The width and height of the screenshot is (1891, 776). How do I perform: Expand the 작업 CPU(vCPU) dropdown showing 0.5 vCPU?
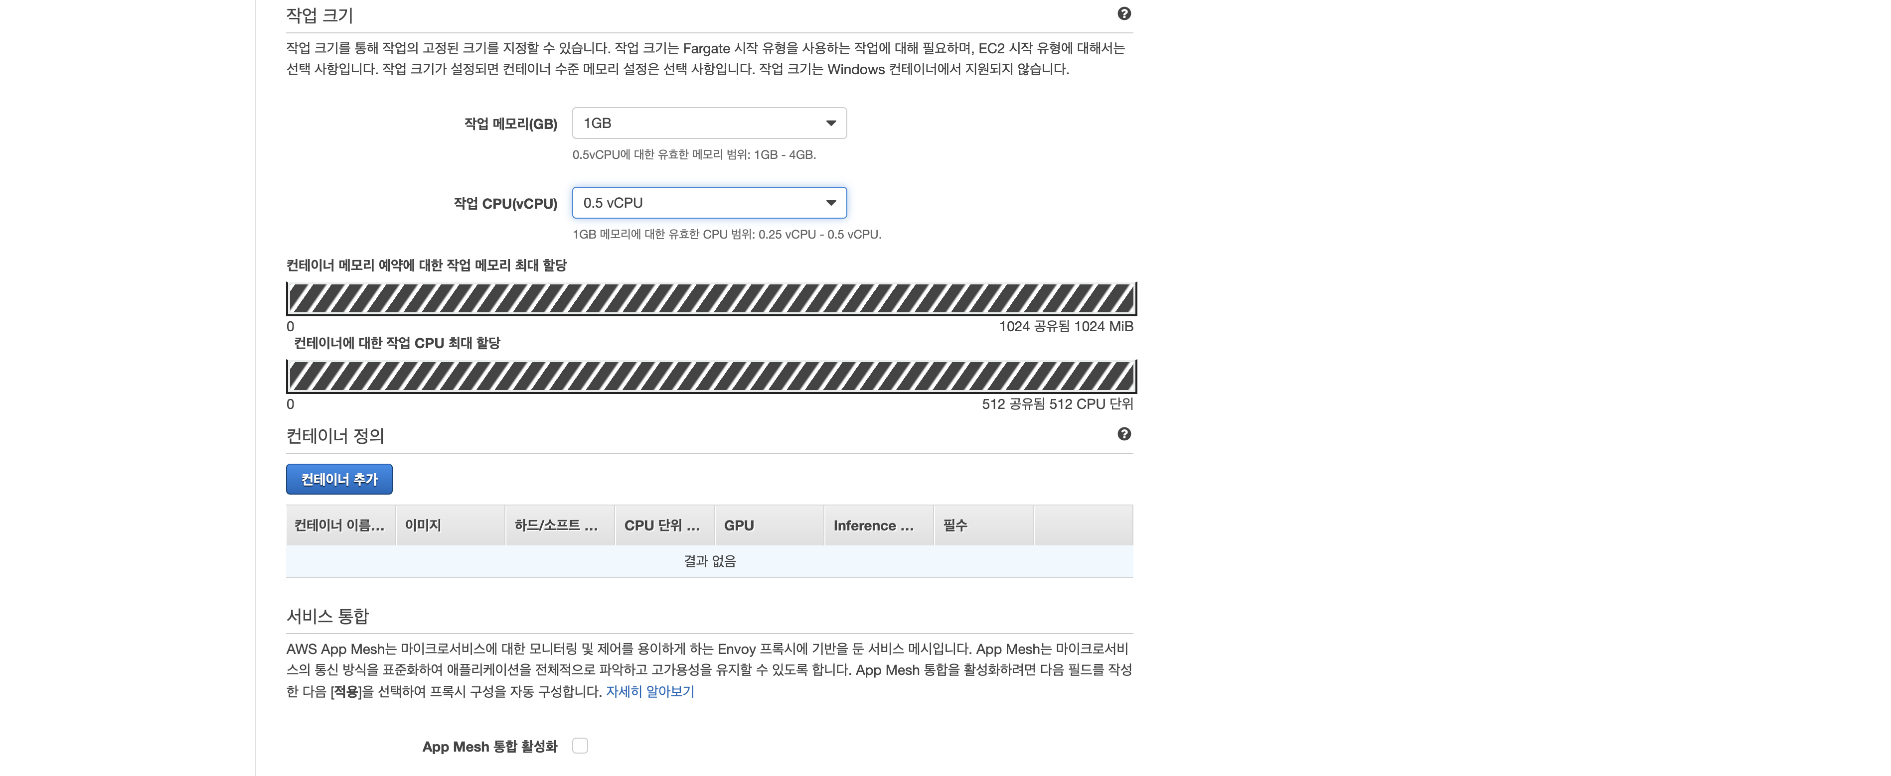pyautogui.click(x=709, y=203)
